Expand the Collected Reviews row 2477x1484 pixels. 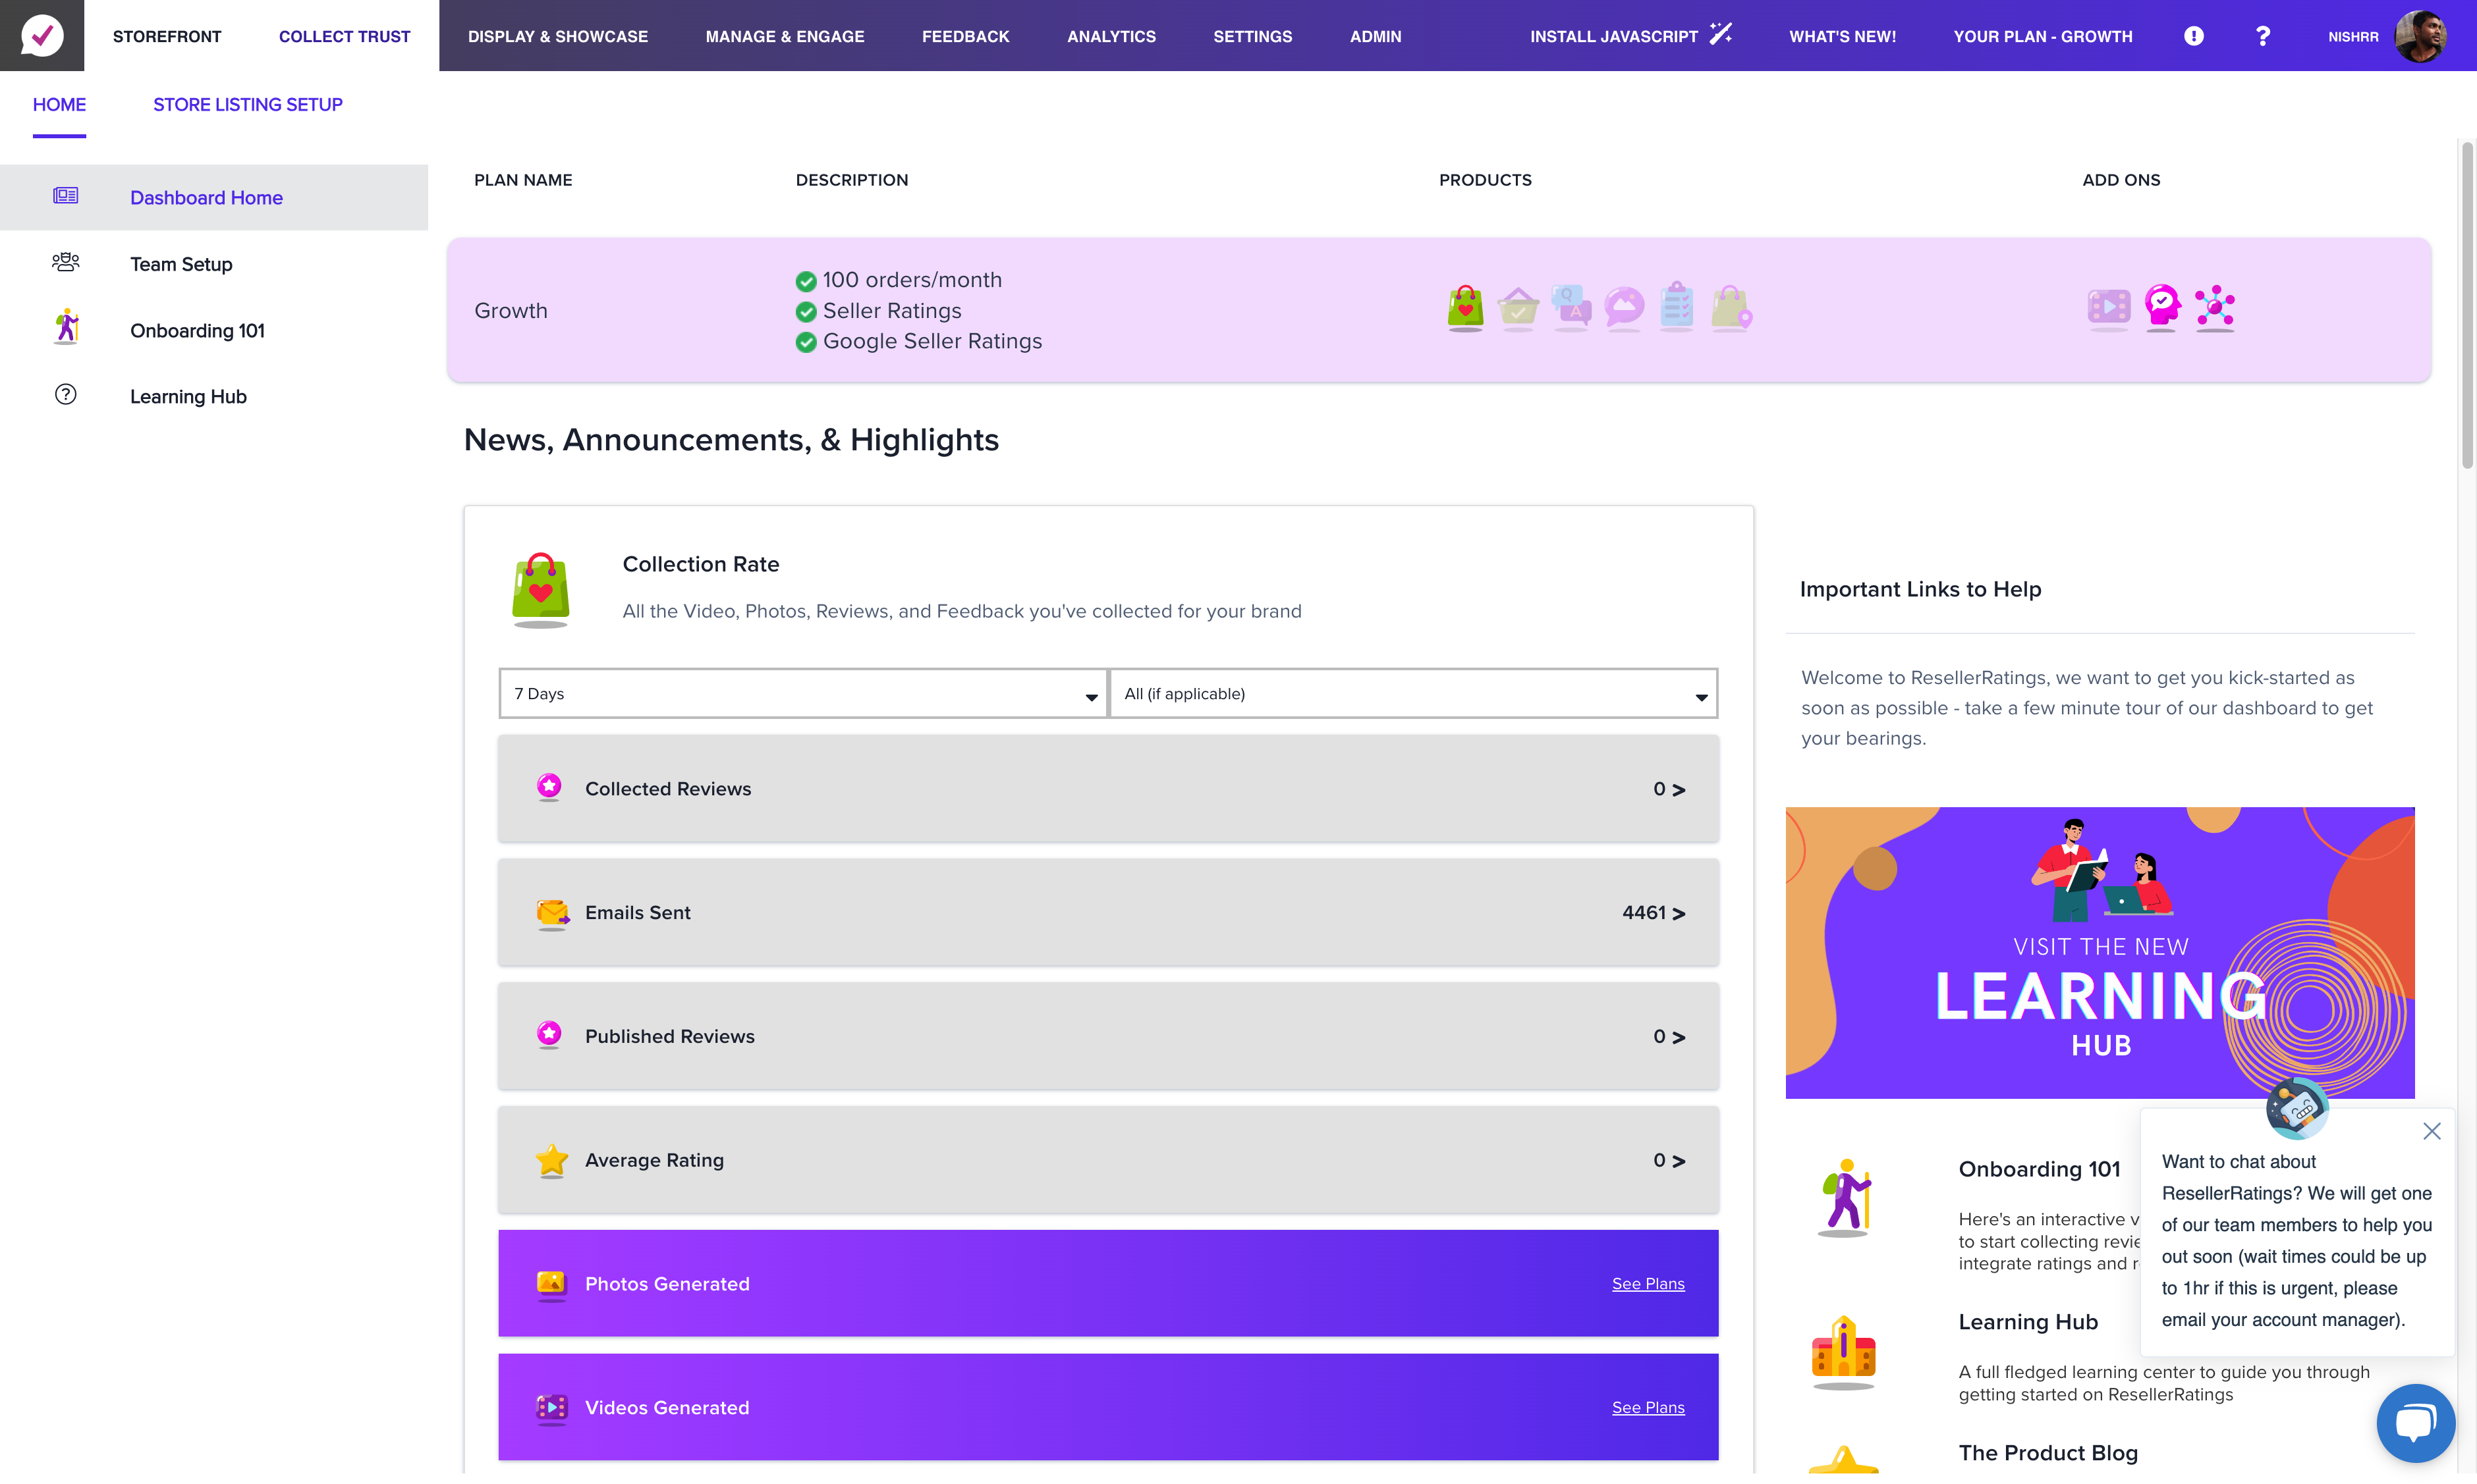coord(1107,789)
